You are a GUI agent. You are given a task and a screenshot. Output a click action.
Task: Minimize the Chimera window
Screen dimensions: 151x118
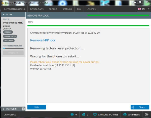coord(135,2)
